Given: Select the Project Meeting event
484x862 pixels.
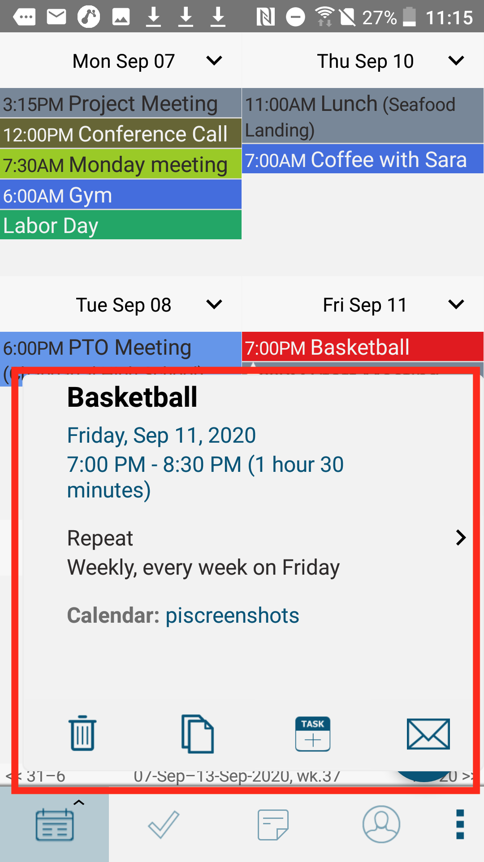Looking at the screenshot, I should pyautogui.click(x=121, y=103).
